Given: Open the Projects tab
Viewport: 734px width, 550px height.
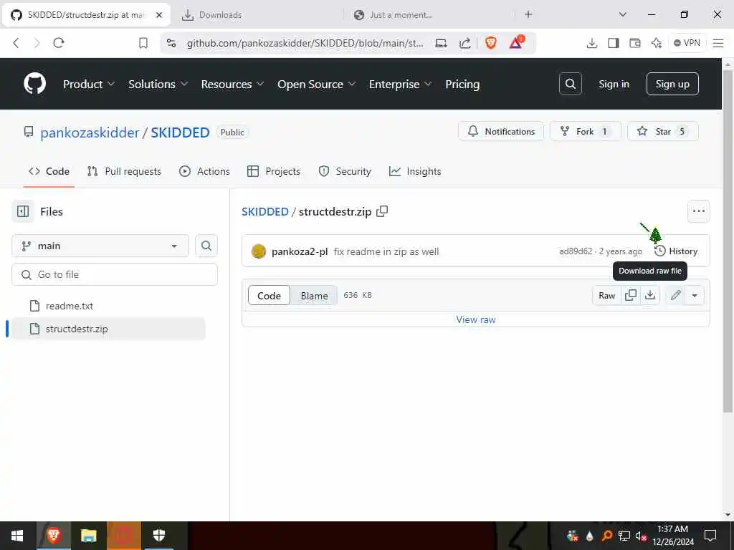Looking at the screenshot, I should (274, 171).
